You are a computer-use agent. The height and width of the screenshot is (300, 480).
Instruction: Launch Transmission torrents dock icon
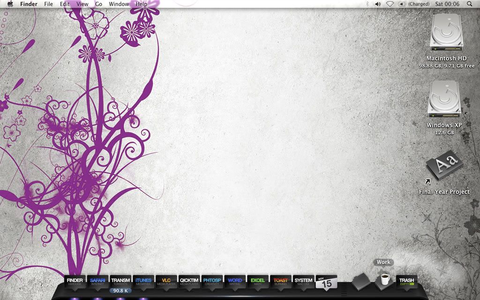point(120,282)
